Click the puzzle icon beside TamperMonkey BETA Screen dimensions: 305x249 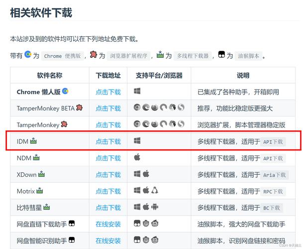tap(80, 108)
